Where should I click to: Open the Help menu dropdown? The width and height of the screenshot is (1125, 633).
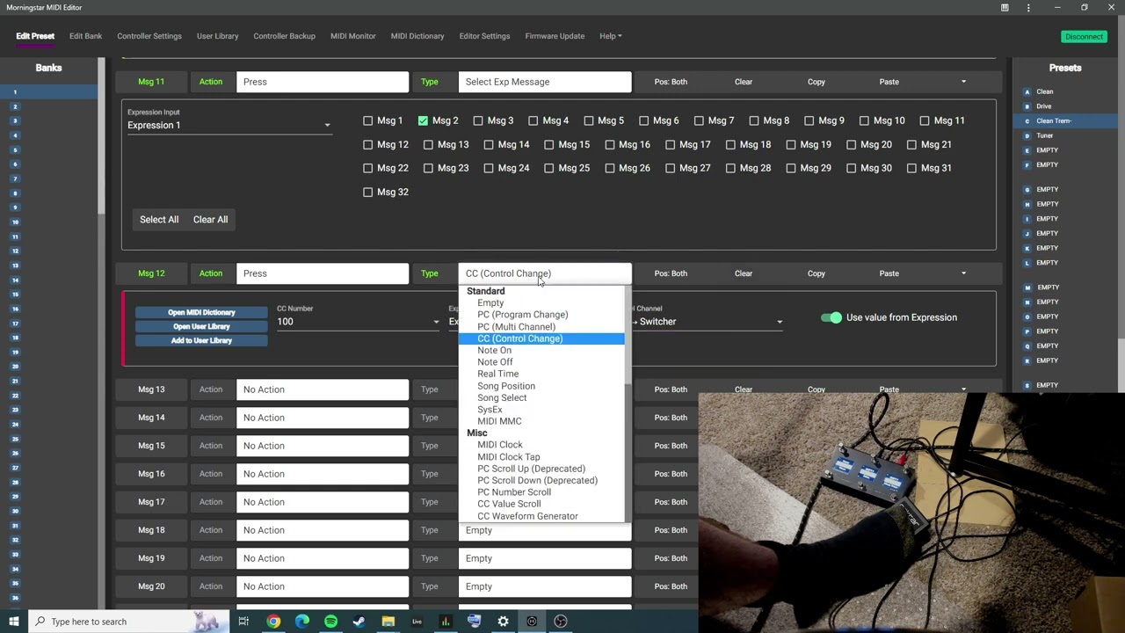(610, 36)
